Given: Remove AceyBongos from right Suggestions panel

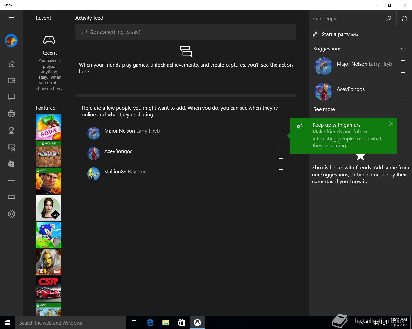Looking at the screenshot, I should coord(403,98).
